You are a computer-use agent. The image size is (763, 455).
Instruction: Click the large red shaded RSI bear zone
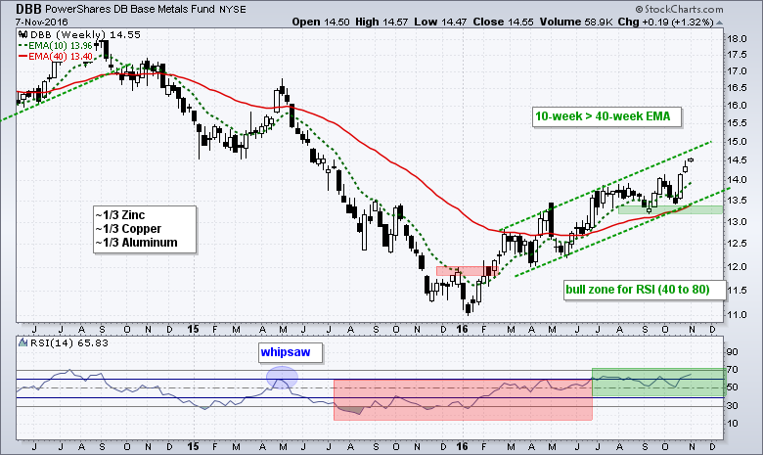pos(463,399)
